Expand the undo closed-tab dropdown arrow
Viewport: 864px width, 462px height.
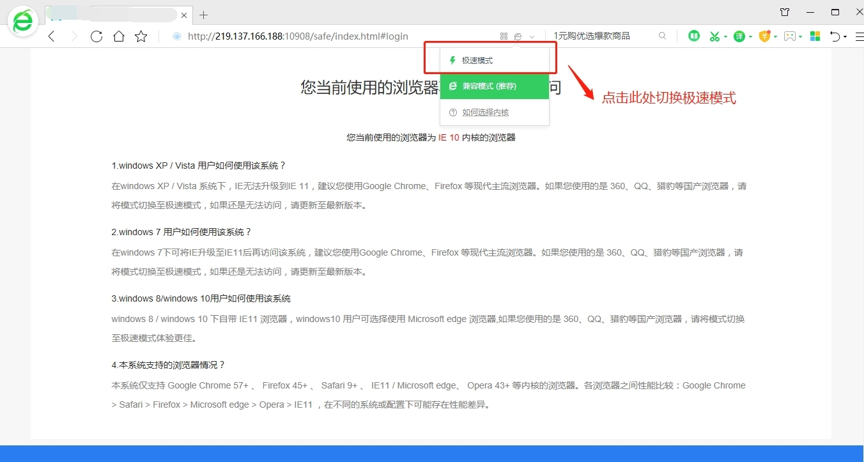845,37
